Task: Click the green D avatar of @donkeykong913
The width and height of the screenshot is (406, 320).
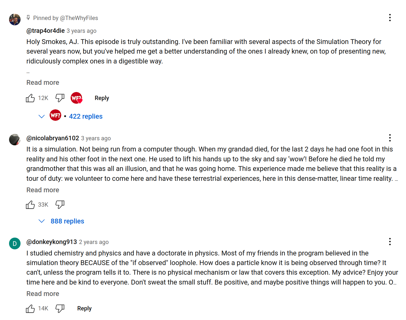Action: (x=15, y=243)
